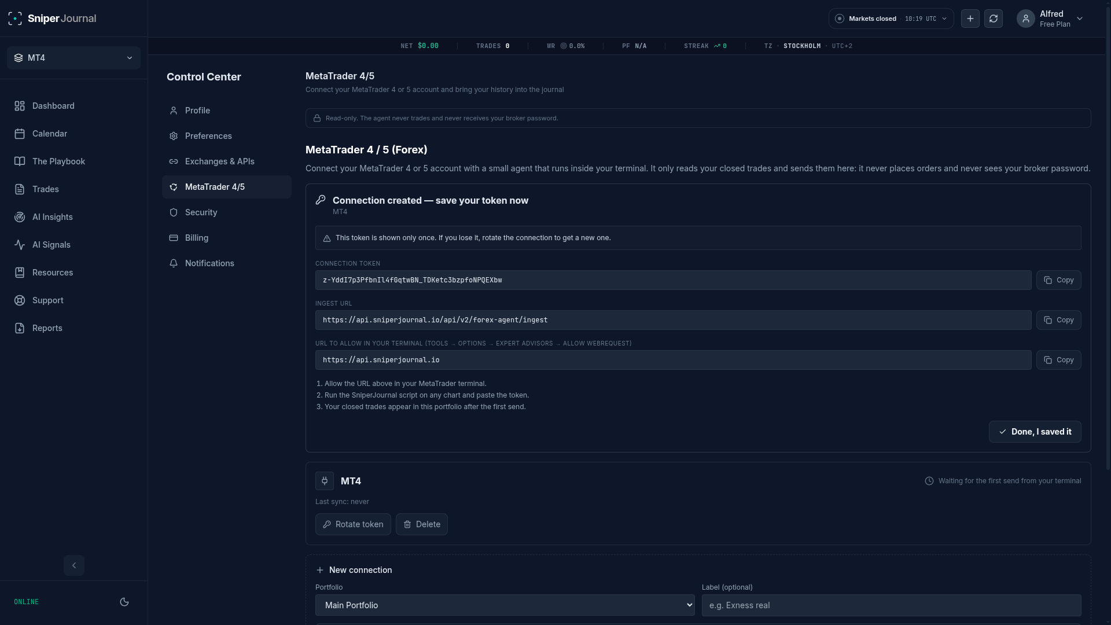
Task: Open Notifications settings
Action: 227,263
